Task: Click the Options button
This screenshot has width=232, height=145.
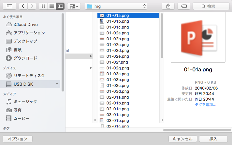Action: pos(18,139)
